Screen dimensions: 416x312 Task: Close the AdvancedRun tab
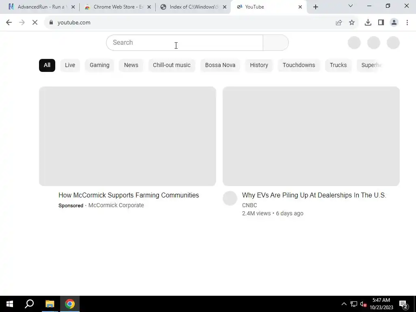(x=73, y=7)
